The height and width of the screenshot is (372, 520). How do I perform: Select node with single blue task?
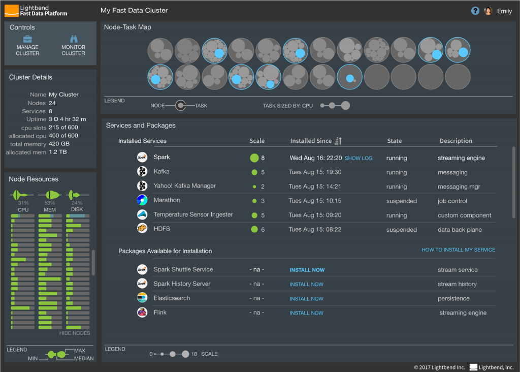349,77
